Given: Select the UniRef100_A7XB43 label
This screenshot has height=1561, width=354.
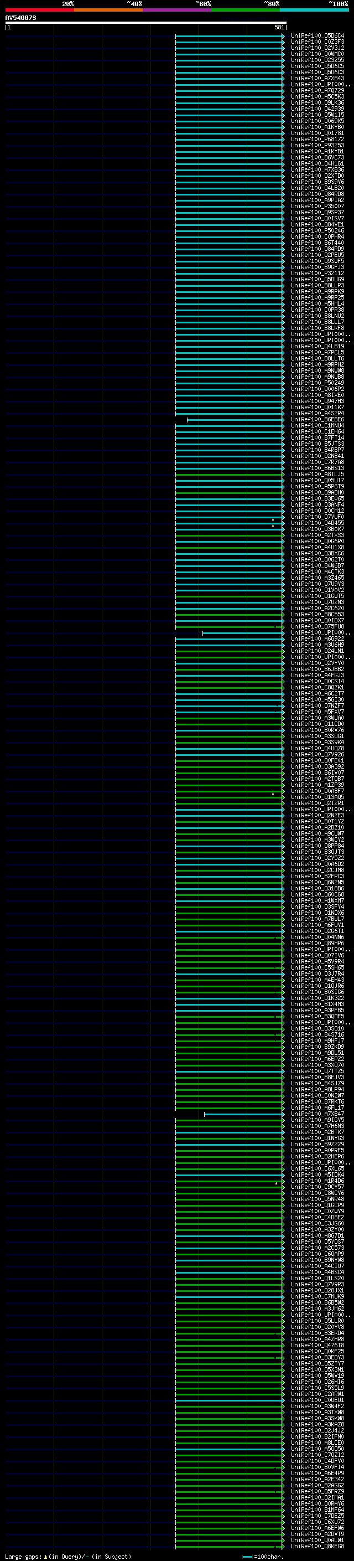Looking at the screenshot, I should tap(317, 78).
